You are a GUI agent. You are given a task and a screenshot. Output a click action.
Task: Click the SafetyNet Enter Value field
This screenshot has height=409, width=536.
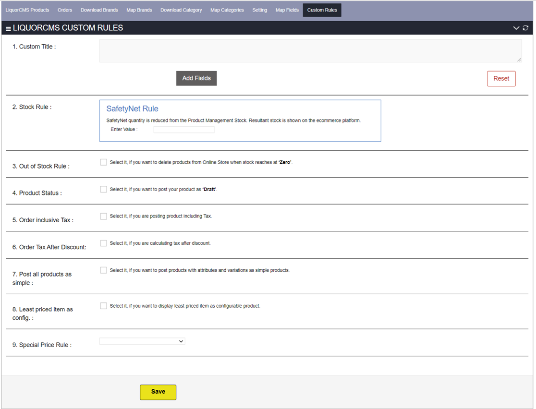tap(184, 130)
